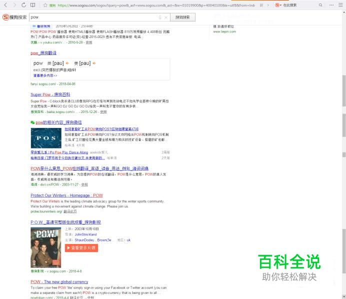Image resolution: width=346 pixels, height=299 pixels.
Task: Bookmark this page with the star icon
Action: pyautogui.click(x=45, y=5)
